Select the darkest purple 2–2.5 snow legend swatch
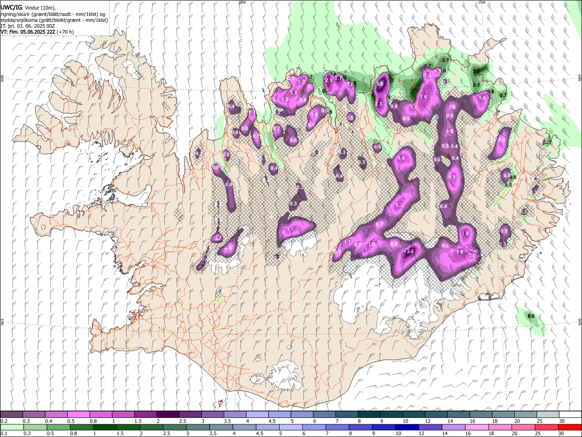Screen dimensions: 582x437 [168, 415]
